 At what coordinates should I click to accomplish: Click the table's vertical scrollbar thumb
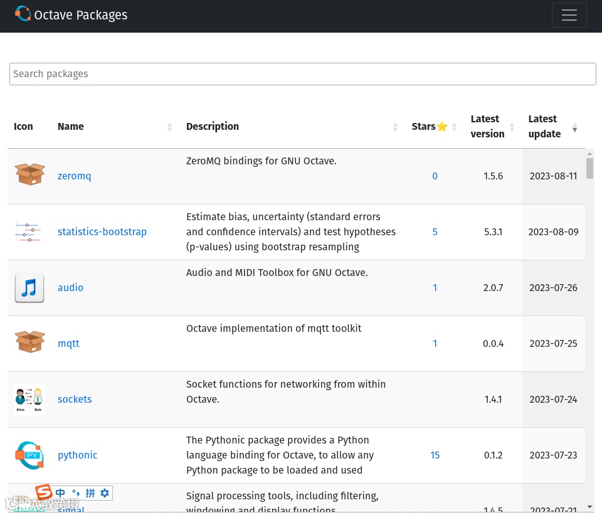click(x=589, y=168)
